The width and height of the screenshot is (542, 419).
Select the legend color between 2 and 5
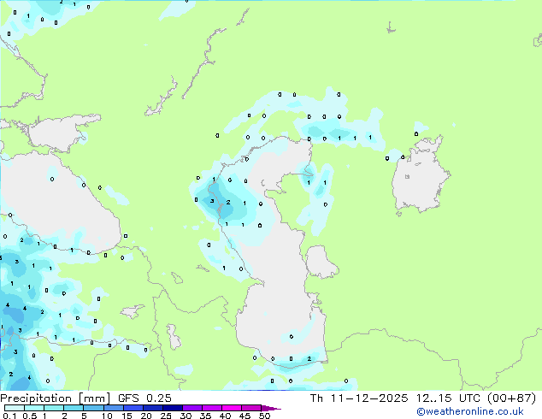(74, 408)
